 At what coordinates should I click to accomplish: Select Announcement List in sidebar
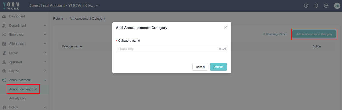pyautogui.click(x=23, y=89)
